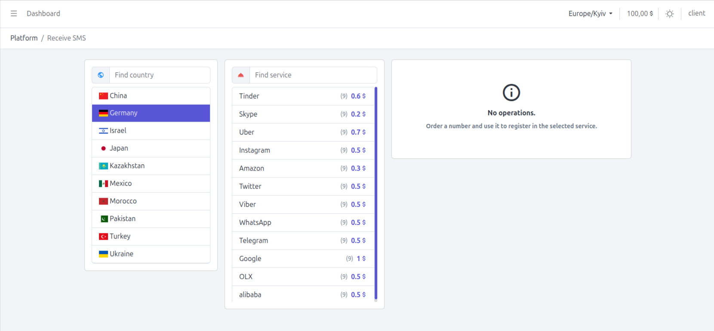Click the service list scrollbar
Viewport: 714px width, 331px height.
376,193
